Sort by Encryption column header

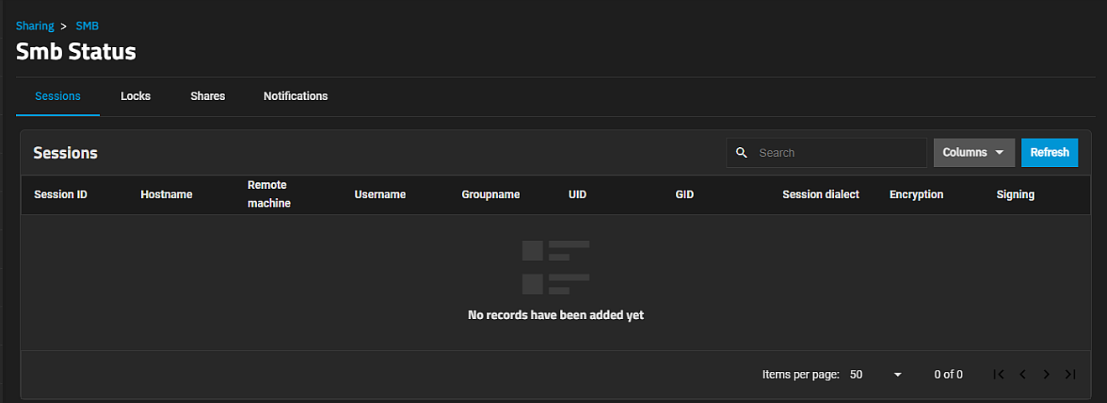tap(916, 195)
